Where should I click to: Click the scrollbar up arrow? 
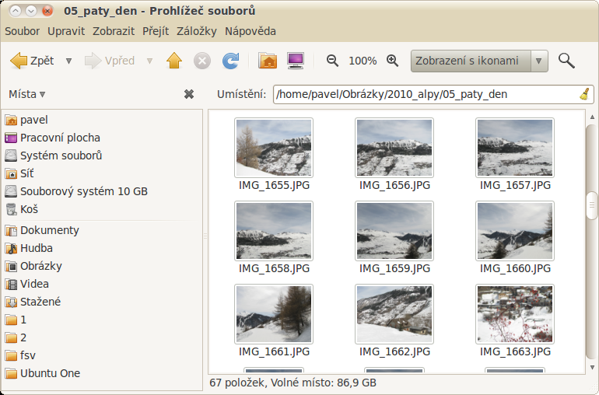592,117
